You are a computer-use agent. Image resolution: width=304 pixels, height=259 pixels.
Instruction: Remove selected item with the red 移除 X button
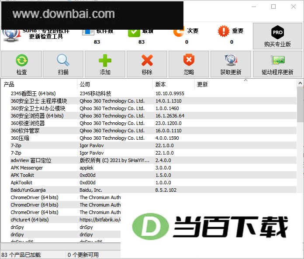pos(147,64)
